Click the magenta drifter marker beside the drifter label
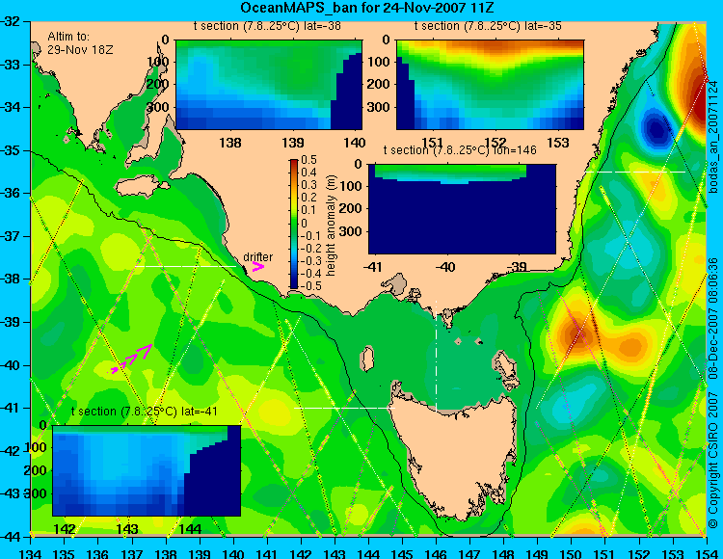723x559 pixels. [258, 267]
